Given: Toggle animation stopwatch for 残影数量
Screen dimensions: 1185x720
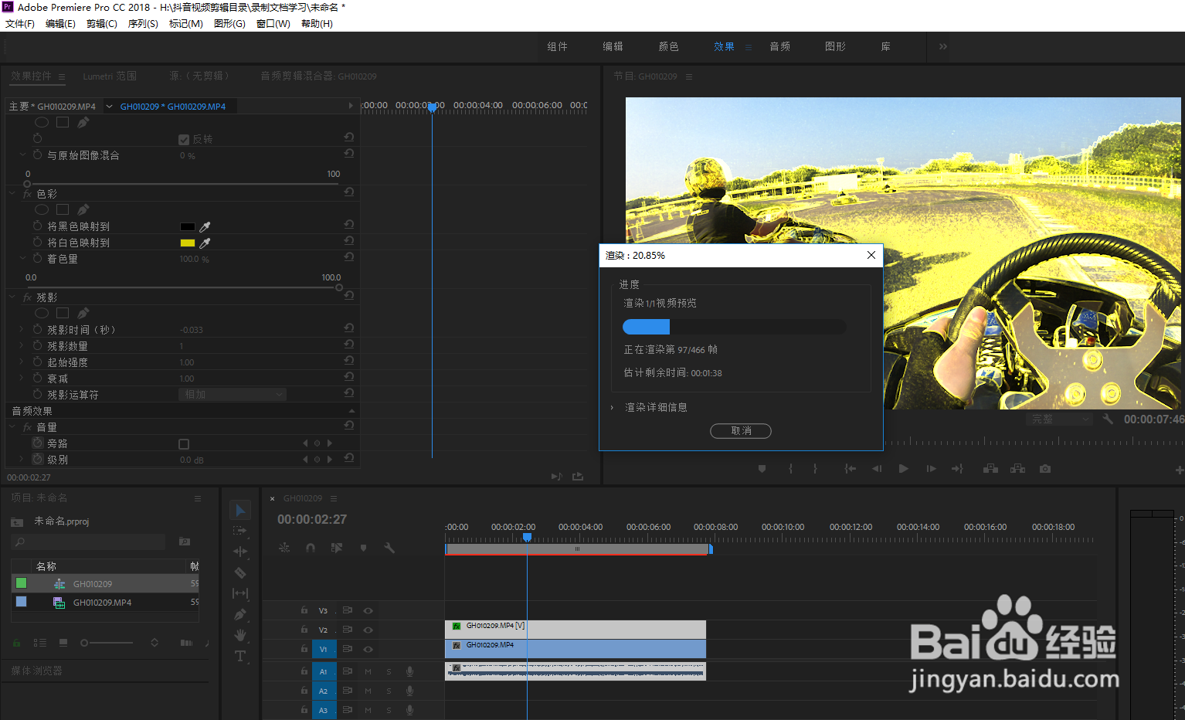Looking at the screenshot, I should click(x=37, y=345).
